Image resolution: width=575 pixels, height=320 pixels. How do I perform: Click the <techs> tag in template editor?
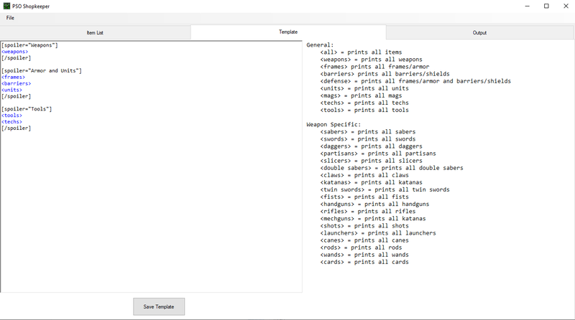[x=11, y=121]
